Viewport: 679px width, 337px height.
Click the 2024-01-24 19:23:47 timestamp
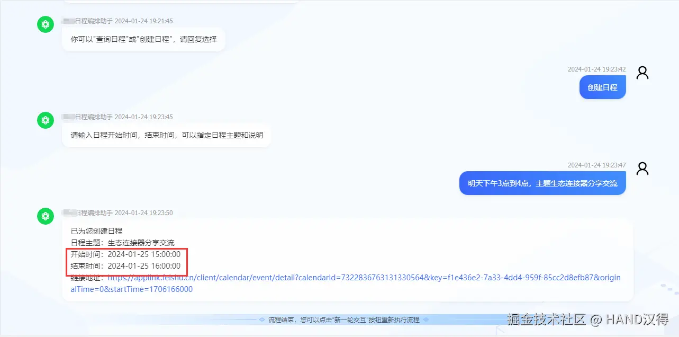coord(596,165)
